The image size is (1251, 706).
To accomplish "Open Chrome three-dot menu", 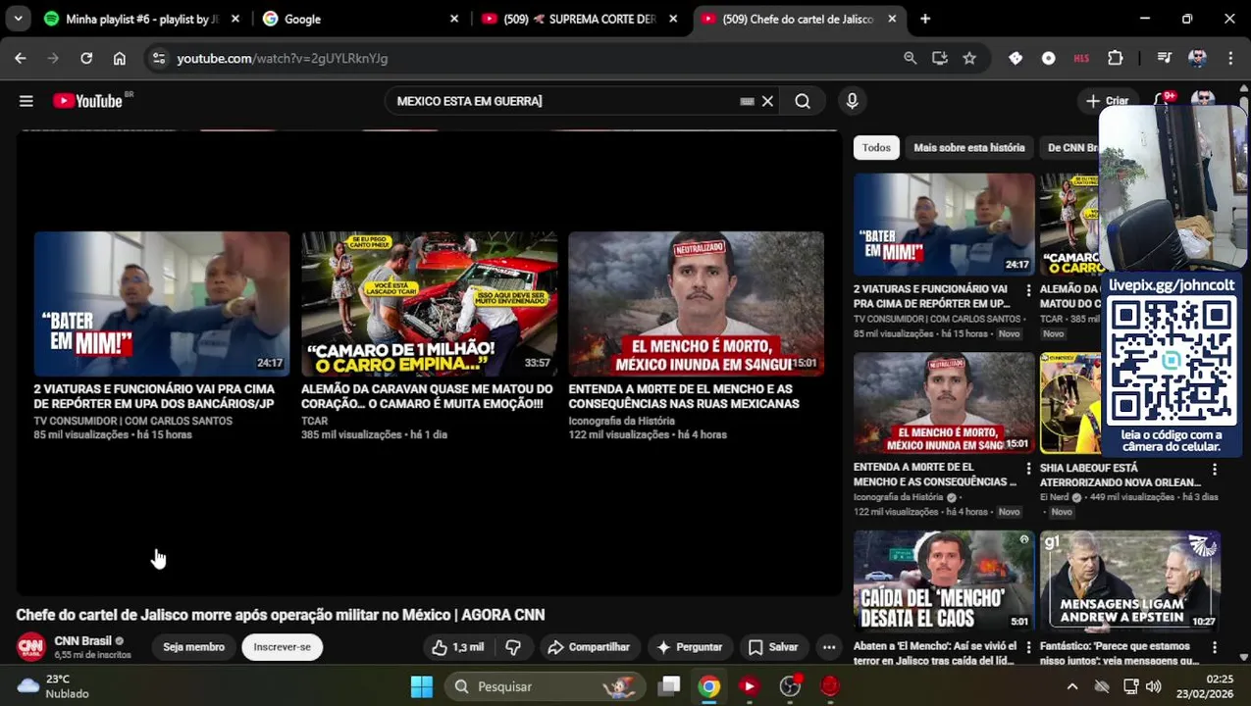I will click(x=1230, y=59).
